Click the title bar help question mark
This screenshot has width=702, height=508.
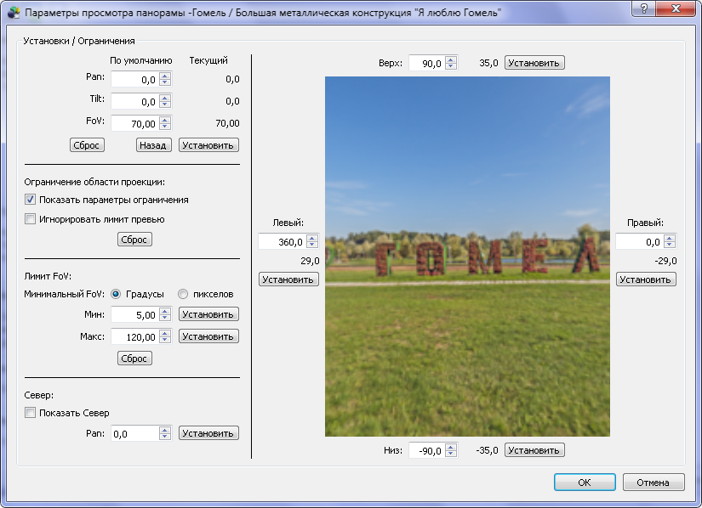point(644,8)
